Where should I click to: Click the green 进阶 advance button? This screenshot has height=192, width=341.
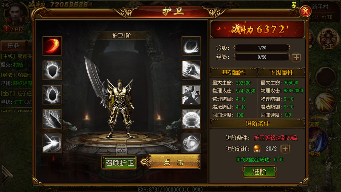pos(259,172)
